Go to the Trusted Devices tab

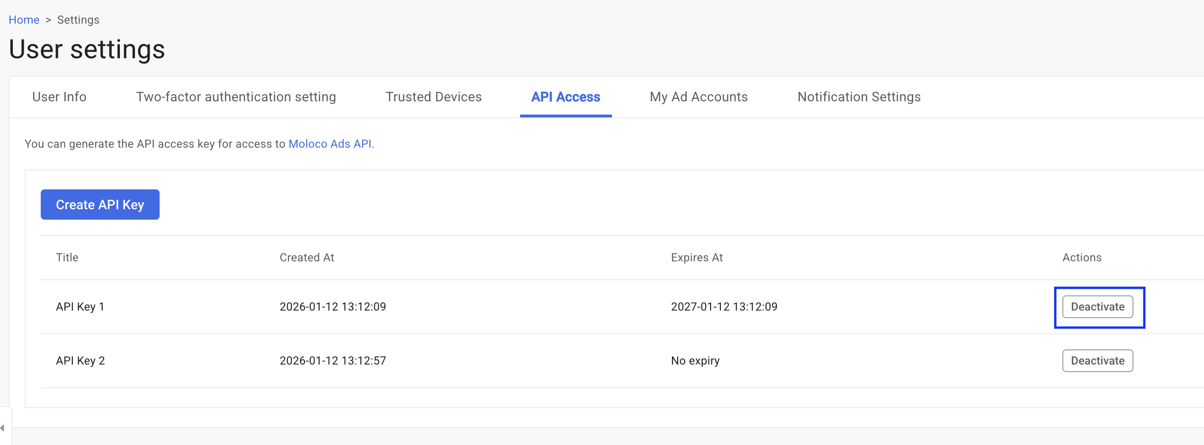[433, 97]
